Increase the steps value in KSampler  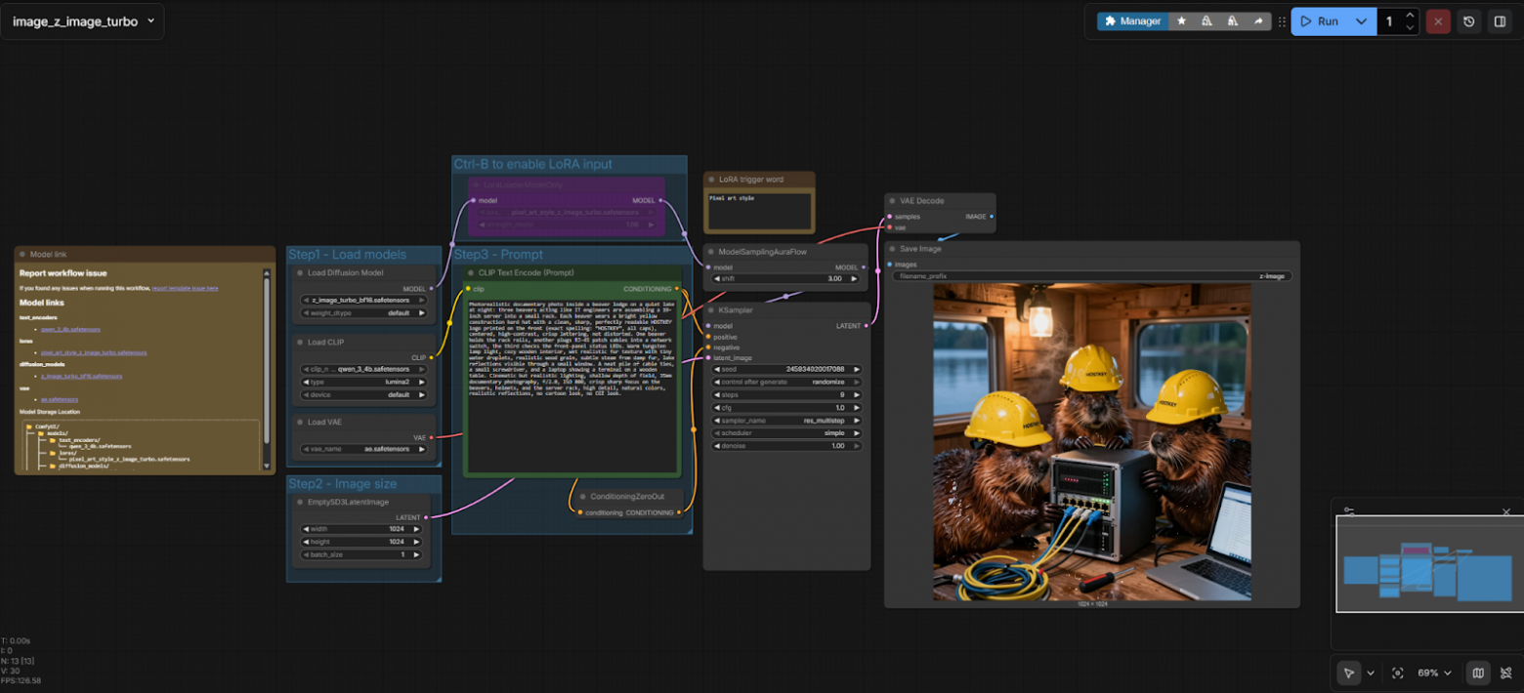point(857,394)
